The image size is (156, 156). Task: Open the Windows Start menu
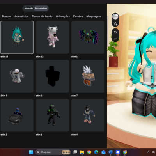31,152
